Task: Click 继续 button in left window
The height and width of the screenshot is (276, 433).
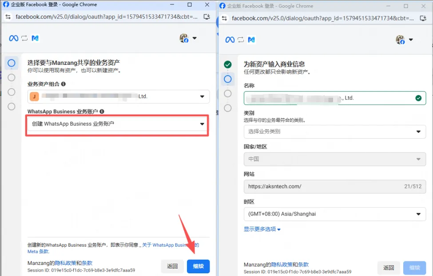Action: [x=198, y=266]
